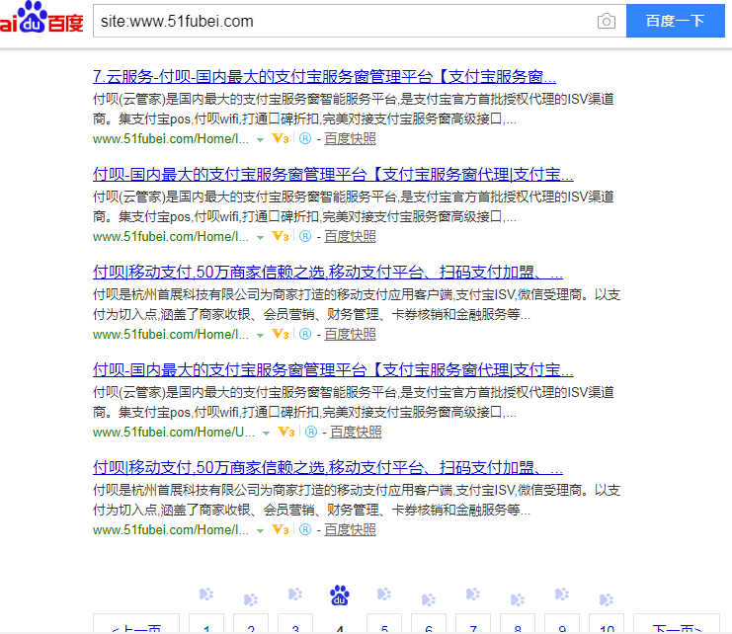The image size is (732, 634).
Task: Click ® icon of the second result
Action: tap(305, 237)
